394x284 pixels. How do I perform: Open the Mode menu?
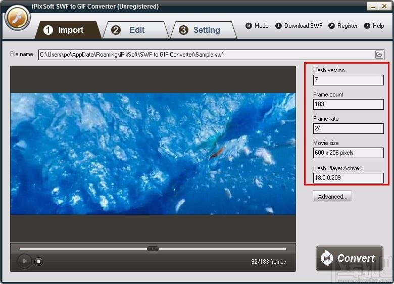click(257, 26)
